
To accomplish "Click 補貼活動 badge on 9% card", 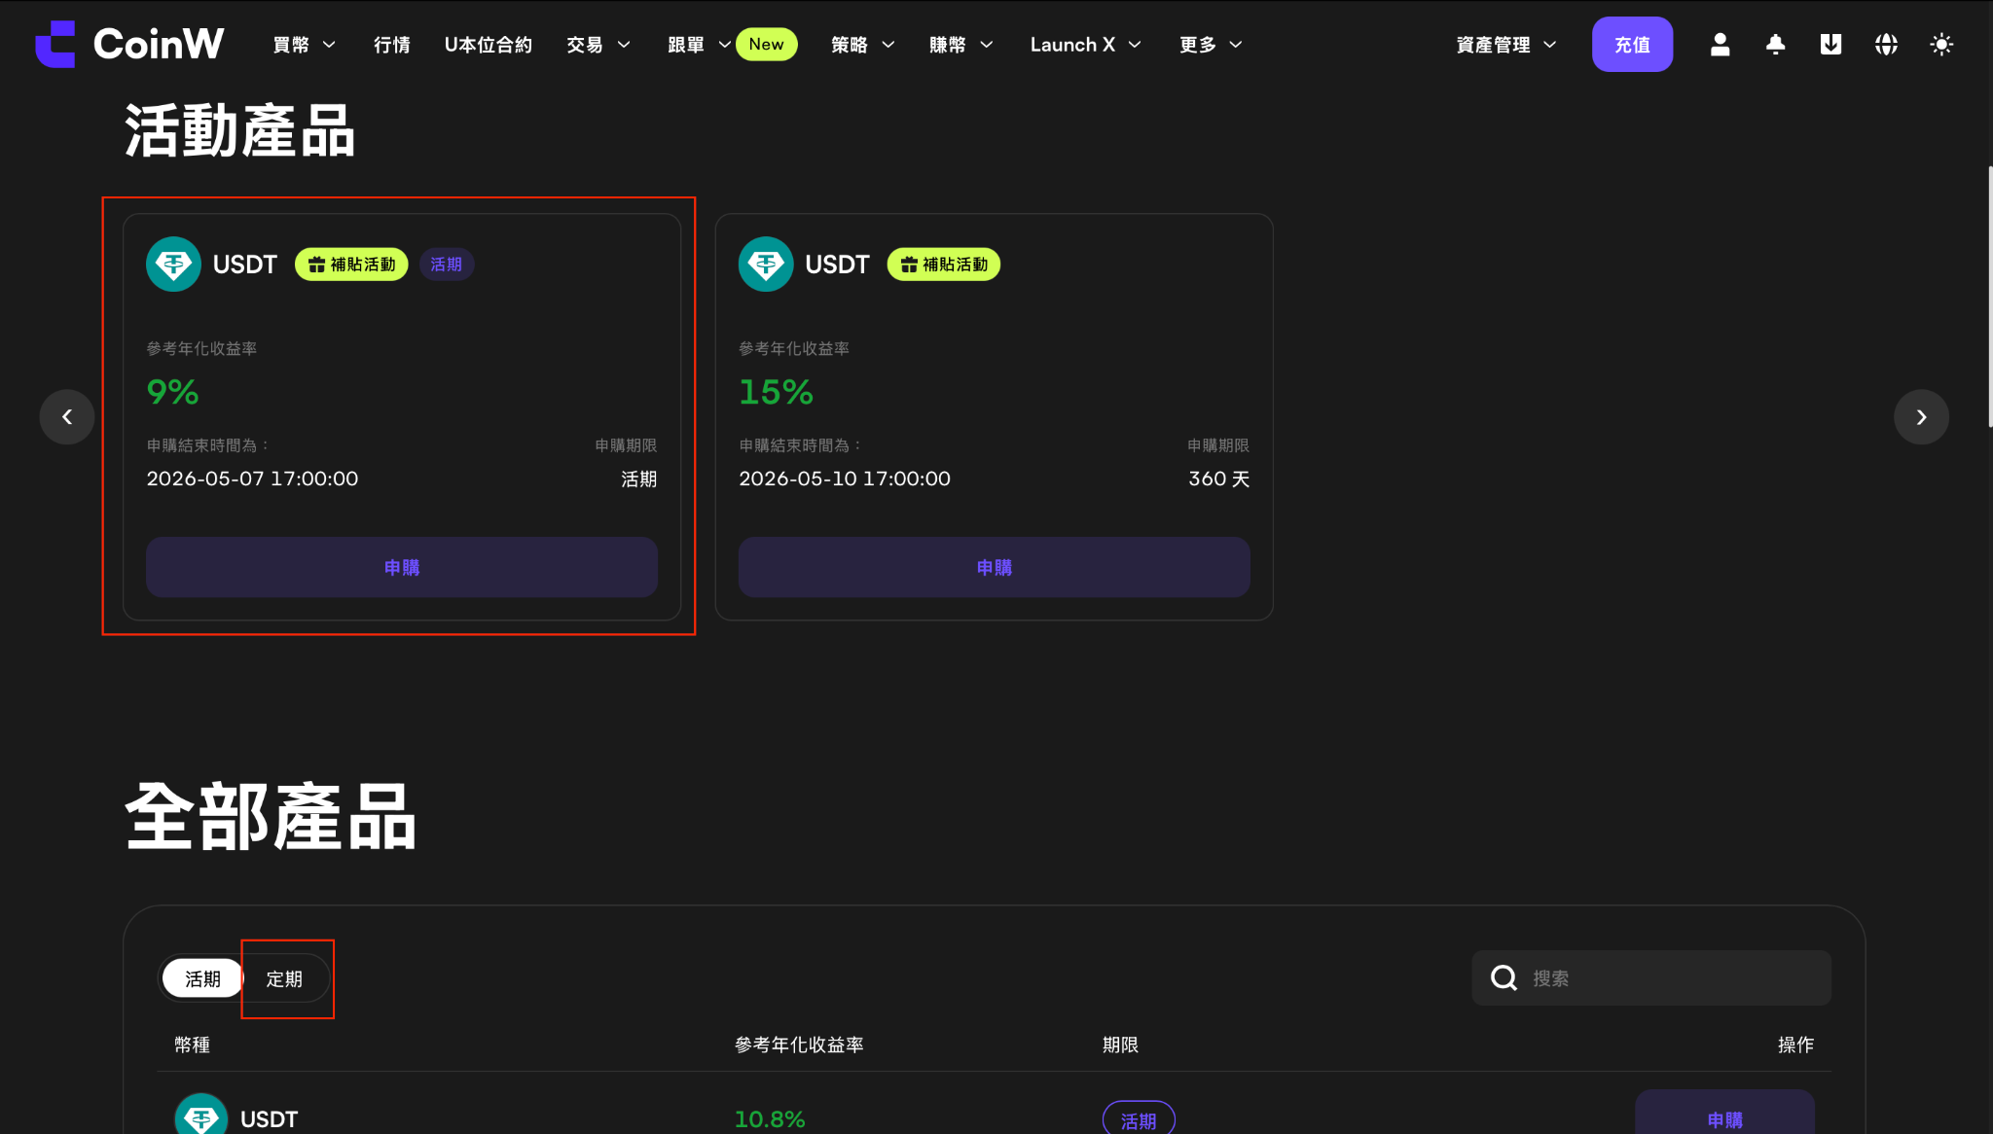I will click(x=351, y=265).
